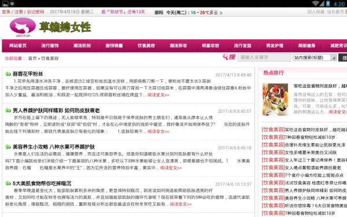Open ranking link 7个食疗小偏方吃脸上斑斑点点

coord(314,175)
